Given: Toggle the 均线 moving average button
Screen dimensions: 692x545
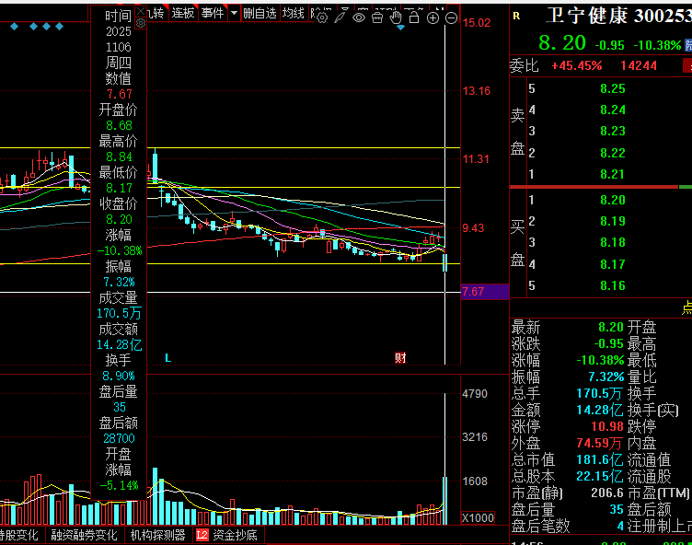Looking at the screenshot, I should [x=293, y=13].
